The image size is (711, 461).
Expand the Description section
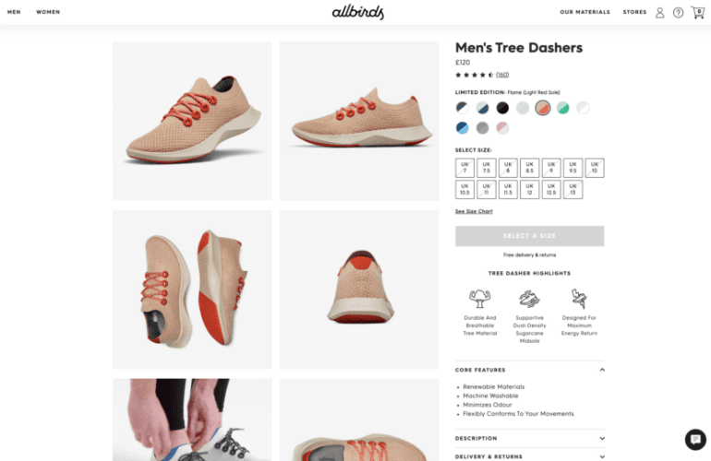click(530, 438)
